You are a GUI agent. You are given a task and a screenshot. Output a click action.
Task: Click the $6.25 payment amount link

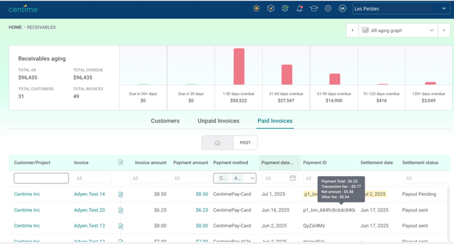pos(202,210)
